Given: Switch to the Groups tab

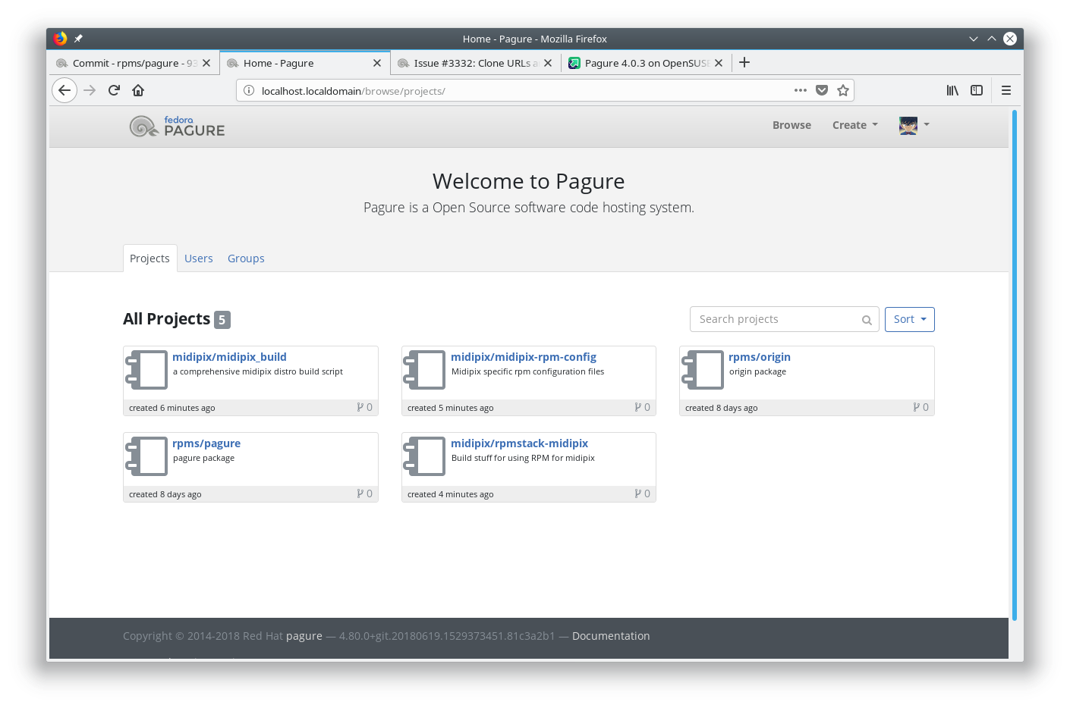Looking at the screenshot, I should (246, 258).
